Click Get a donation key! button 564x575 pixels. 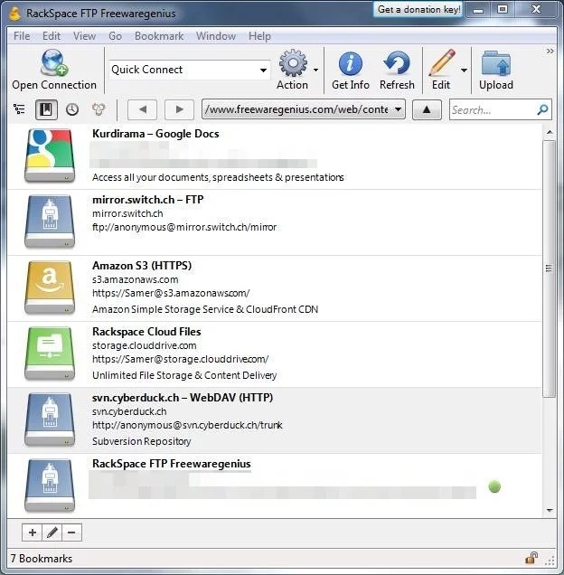[418, 9]
